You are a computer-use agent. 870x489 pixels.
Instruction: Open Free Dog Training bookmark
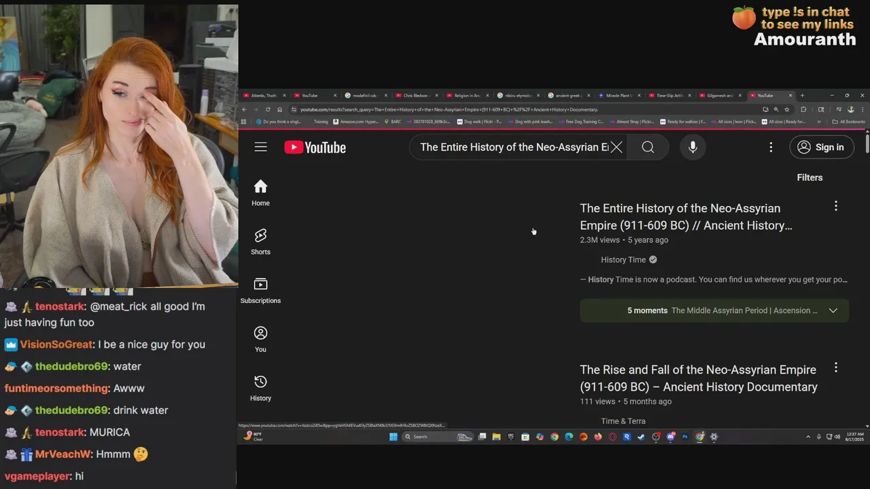pyautogui.click(x=581, y=122)
